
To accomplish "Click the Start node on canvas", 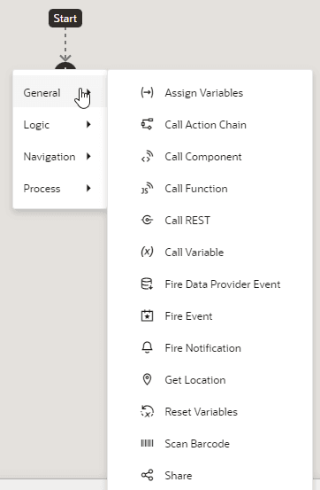I will 65,18.
